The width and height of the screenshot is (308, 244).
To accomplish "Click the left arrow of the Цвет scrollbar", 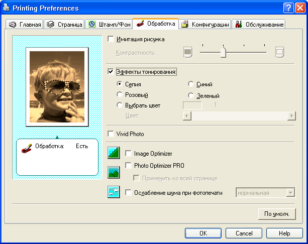I will click(186, 116).
